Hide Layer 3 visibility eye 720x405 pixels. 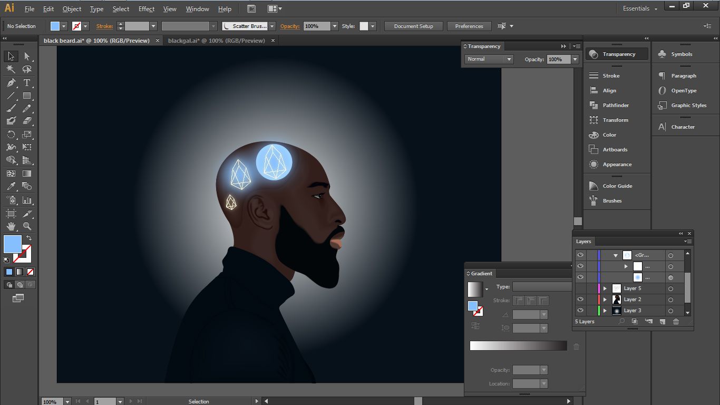580,311
